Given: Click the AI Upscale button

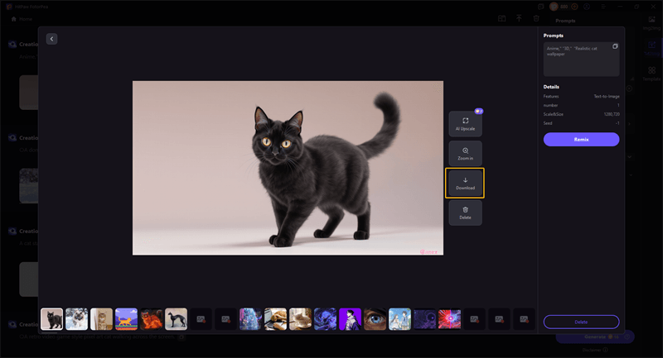Looking at the screenshot, I should (465, 124).
